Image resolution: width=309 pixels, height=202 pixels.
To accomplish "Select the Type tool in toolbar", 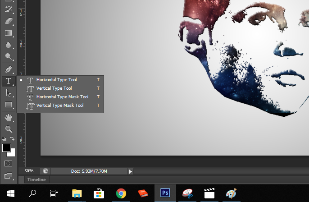I will (x=9, y=81).
